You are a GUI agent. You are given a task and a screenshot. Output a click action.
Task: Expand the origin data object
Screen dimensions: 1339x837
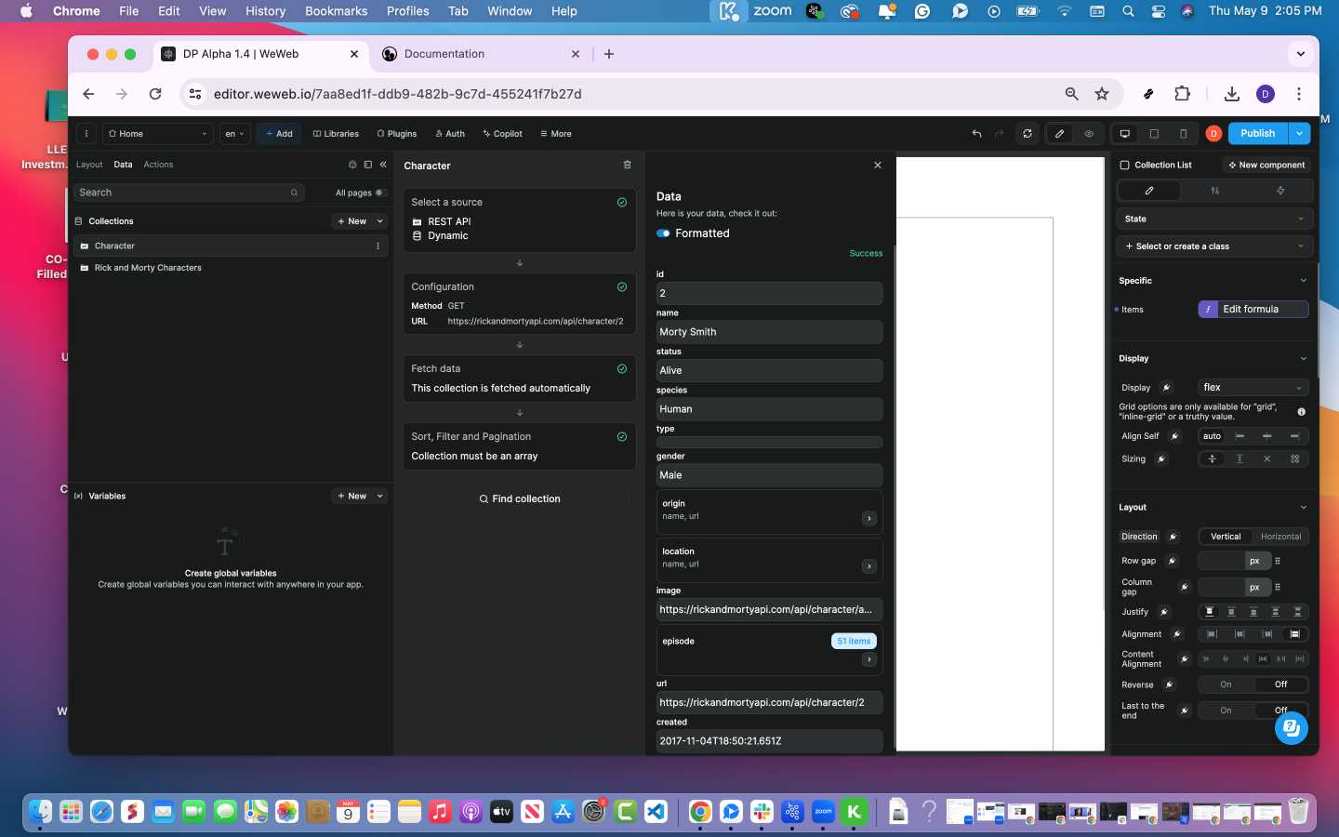tap(868, 519)
